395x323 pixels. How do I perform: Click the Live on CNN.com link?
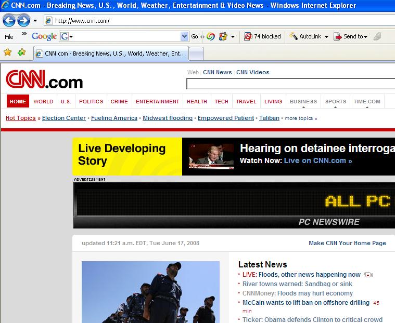(318, 161)
